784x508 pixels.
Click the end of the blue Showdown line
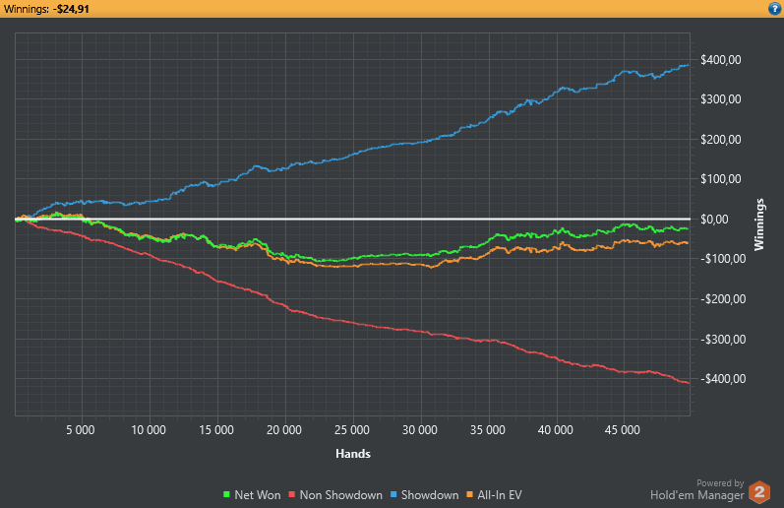tap(688, 65)
